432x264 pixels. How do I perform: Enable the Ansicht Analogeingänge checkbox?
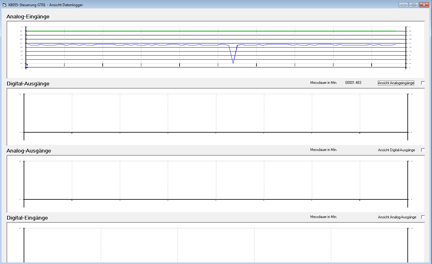pos(423,83)
